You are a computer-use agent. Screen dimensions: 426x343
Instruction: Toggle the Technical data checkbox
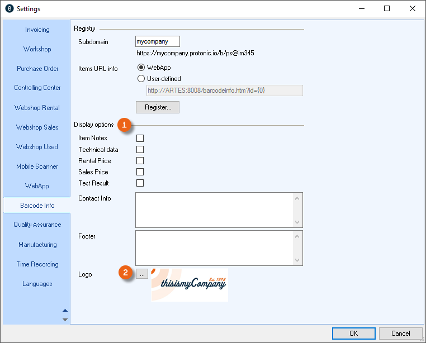point(140,150)
